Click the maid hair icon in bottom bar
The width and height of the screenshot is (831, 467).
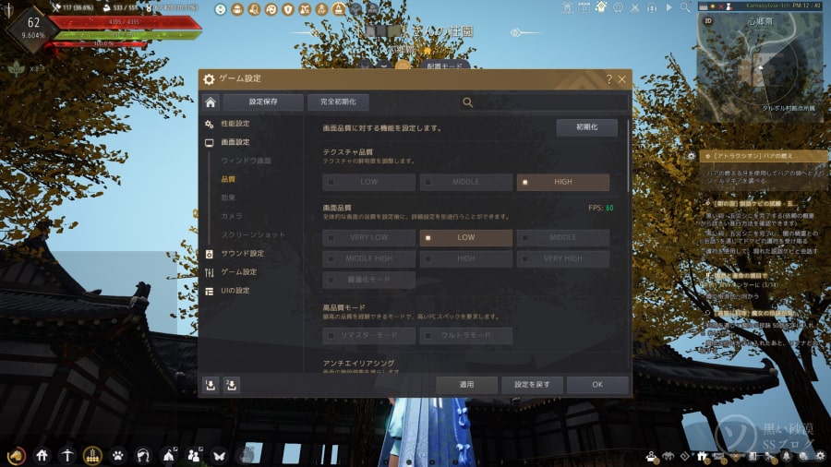[142, 455]
